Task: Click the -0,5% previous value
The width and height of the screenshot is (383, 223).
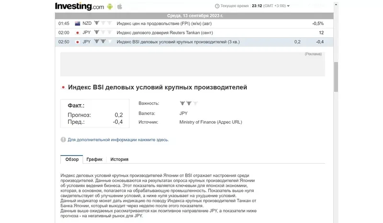Action: click(318, 24)
